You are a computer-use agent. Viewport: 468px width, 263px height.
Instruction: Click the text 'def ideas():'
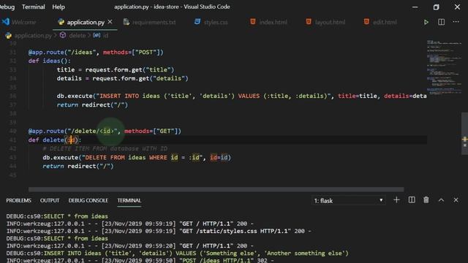click(50, 61)
